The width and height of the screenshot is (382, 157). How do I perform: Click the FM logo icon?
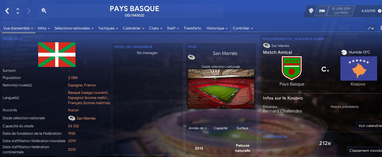tap(322, 11)
